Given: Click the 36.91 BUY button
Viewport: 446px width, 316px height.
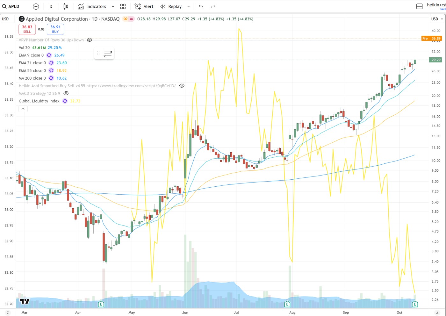Looking at the screenshot, I should [x=55, y=29].
